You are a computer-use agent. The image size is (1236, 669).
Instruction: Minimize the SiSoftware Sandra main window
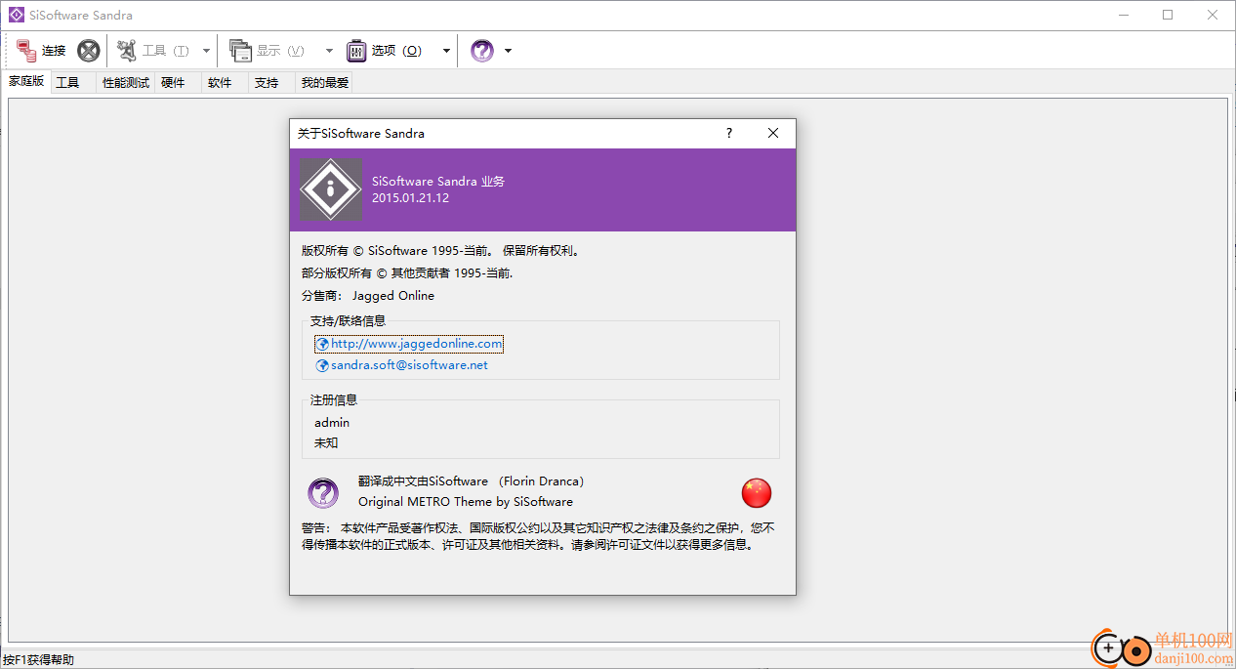point(1124,15)
